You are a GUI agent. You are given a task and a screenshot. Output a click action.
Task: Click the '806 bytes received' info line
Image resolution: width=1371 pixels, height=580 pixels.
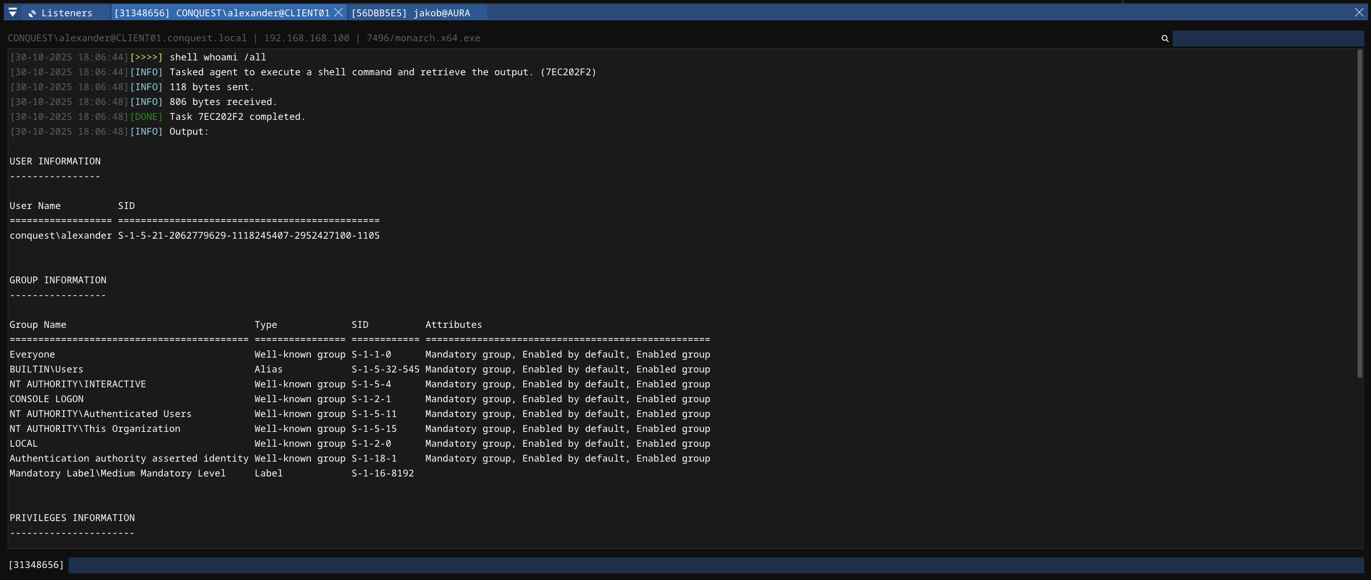223,102
